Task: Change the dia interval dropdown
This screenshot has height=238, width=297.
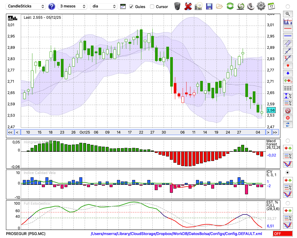Action: 104,6
